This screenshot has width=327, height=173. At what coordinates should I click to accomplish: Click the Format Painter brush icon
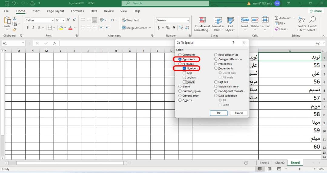[15, 29]
